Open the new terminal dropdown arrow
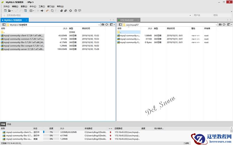The image size is (233, 145). 34,11
